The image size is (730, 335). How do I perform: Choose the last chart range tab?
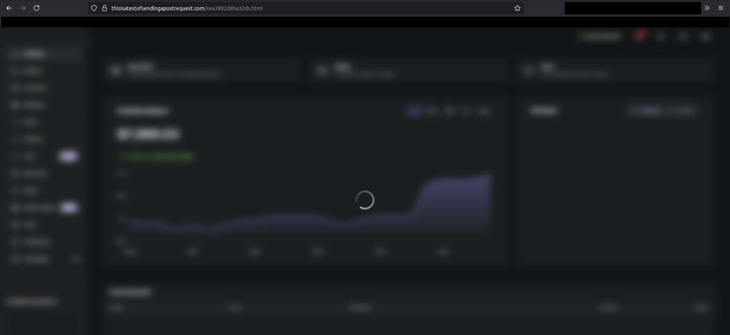tap(484, 111)
